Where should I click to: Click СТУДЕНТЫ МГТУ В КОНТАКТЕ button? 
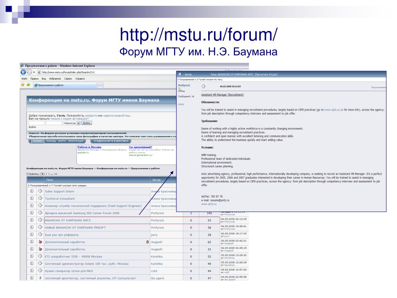(x=111, y=141)
